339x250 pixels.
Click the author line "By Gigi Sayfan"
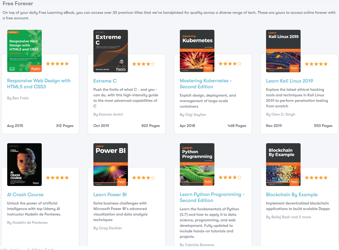click(193, 115)
